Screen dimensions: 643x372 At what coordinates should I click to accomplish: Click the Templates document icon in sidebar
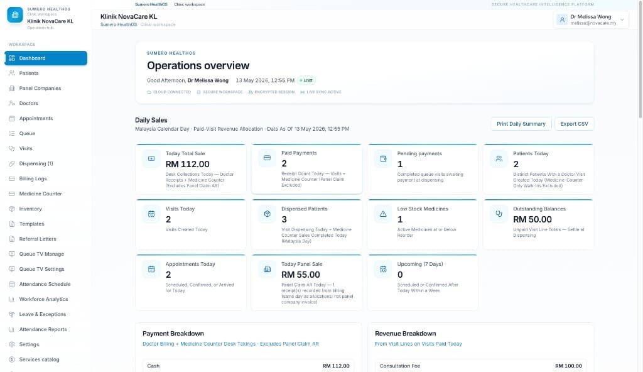[12, 224]
